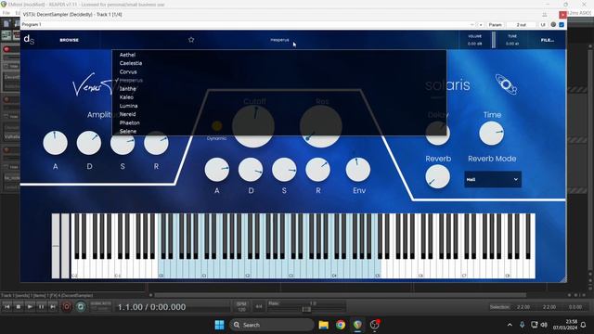The width and height of the screenshot is (594, 334).
Task: Click the red Record button in transport
Action: [x=67, y=307]
